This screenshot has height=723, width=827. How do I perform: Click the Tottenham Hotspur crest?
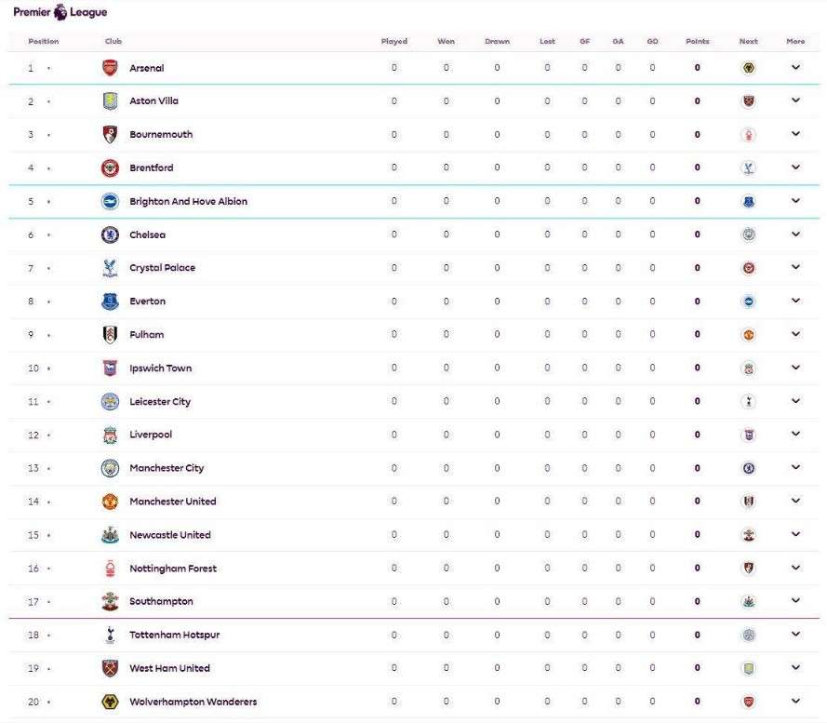[110, 635]
